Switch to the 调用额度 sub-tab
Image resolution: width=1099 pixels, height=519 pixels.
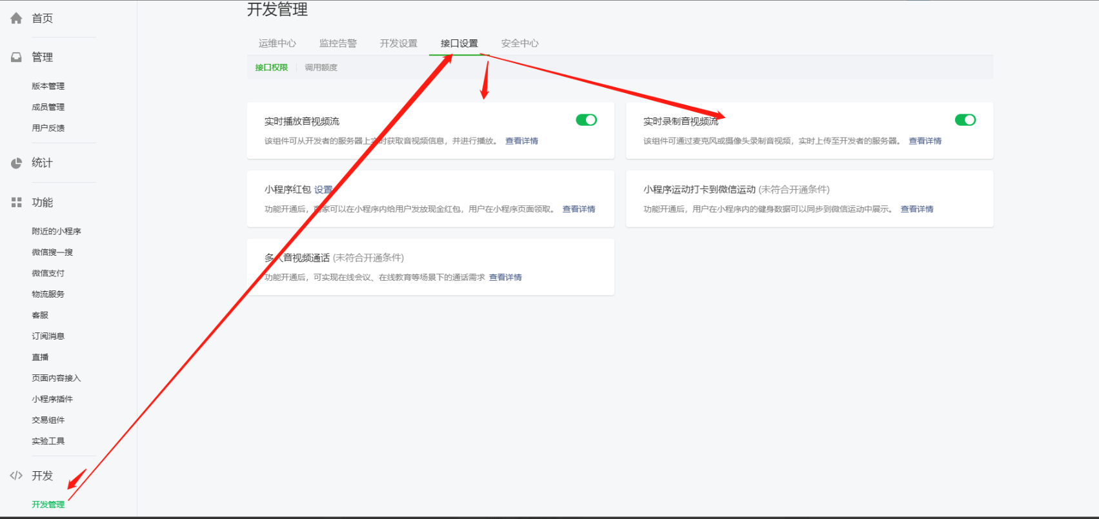click(x=321, y=67)
